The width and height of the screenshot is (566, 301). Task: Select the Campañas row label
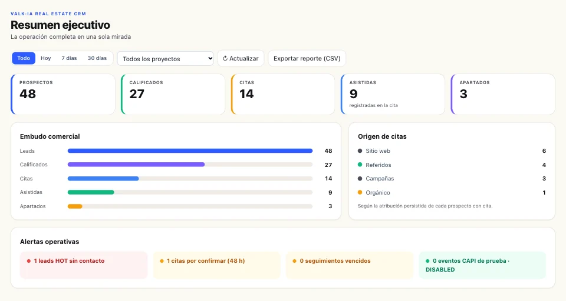[x=380, y=179]
